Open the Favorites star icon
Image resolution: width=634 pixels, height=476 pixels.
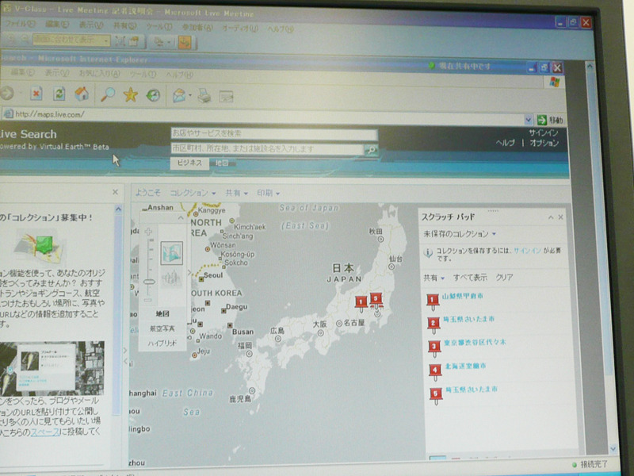click(131, 94)
